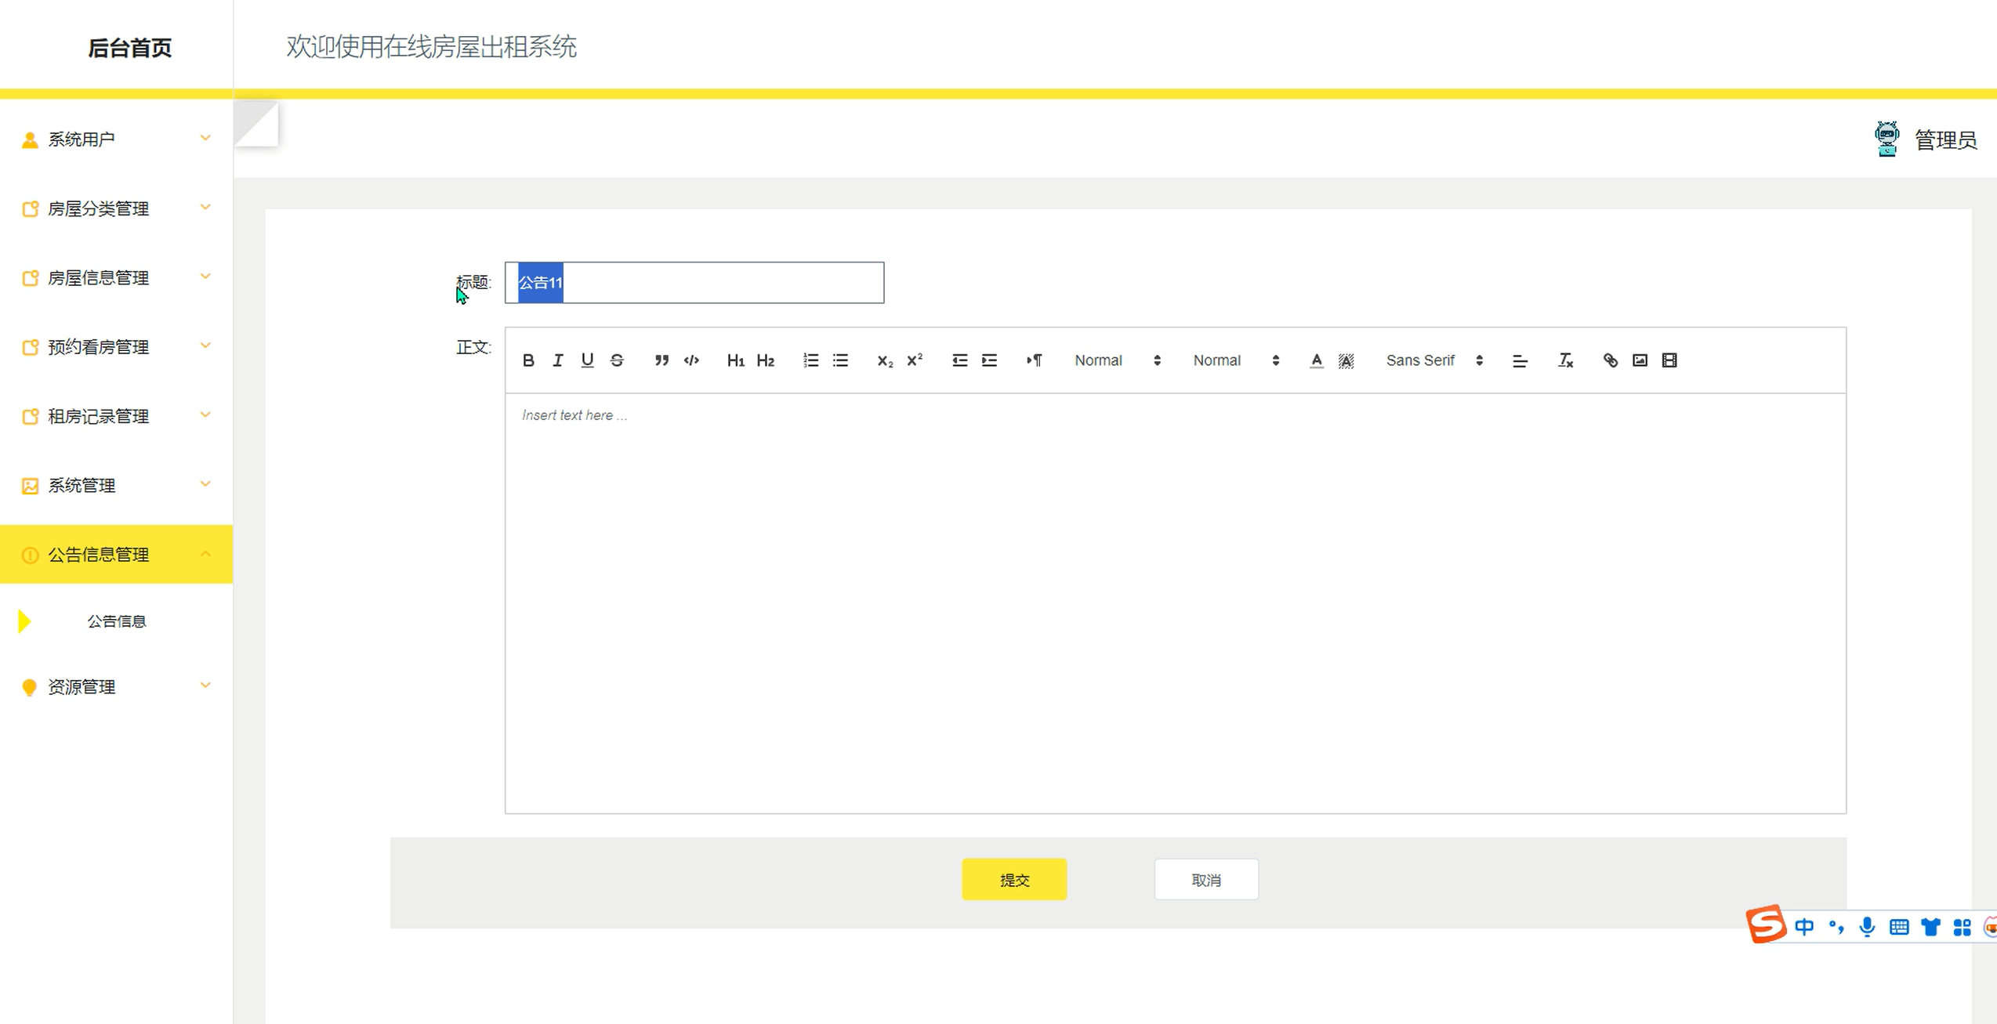Click the code block icon
The width and height of the screenshot is (1997, 1024).
[x=691, y=360]
